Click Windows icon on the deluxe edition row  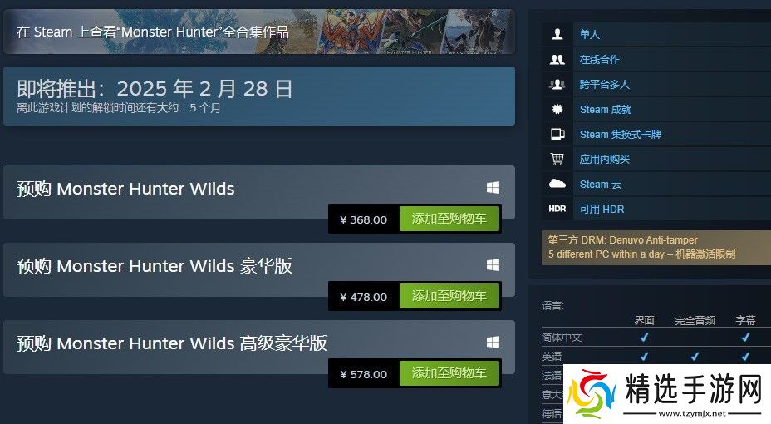tap(493, 265)
